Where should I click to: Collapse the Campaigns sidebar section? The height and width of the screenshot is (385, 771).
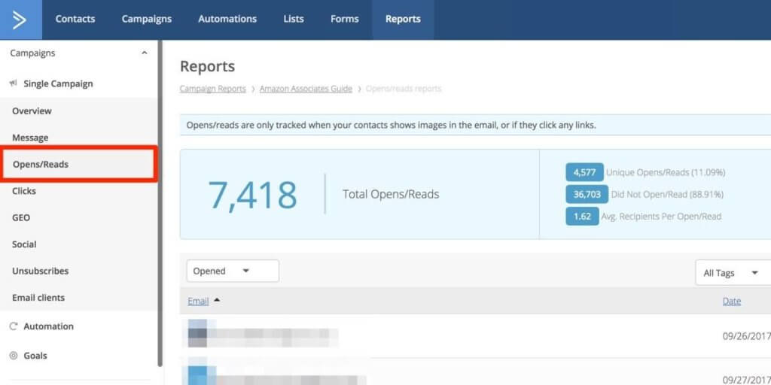(x=144, y=53)
